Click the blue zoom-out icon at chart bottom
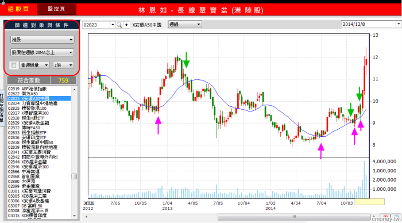 pyautogui.click(x=396, y=217)
